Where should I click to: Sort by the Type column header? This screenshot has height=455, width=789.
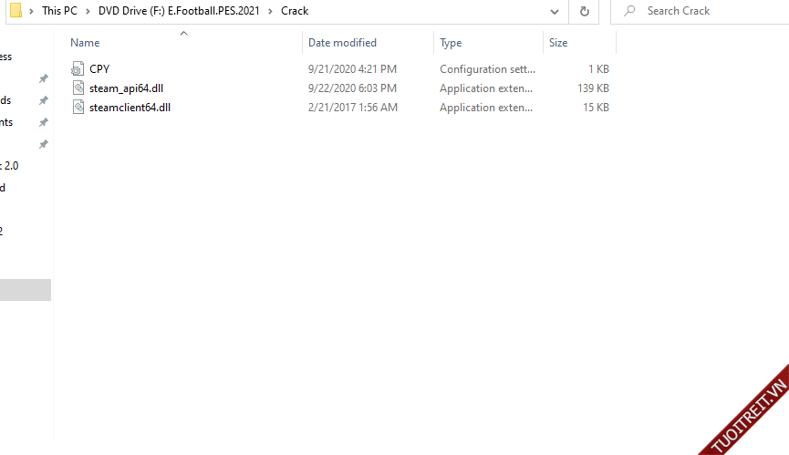(x=451, y=43)
